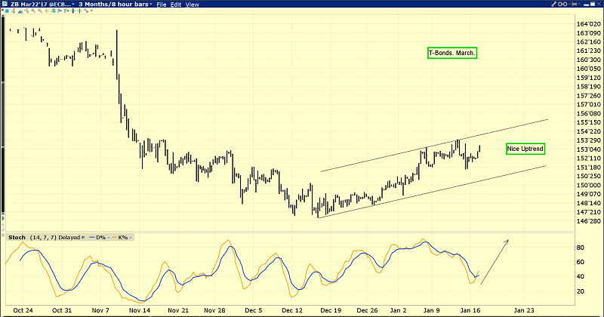
Task: Click the chain link windows icon
Action: coord(562,4)
